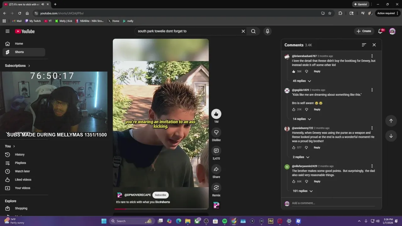Click the browser address bar URL
This screenshot has width=402, height=226.
[62, 13]
